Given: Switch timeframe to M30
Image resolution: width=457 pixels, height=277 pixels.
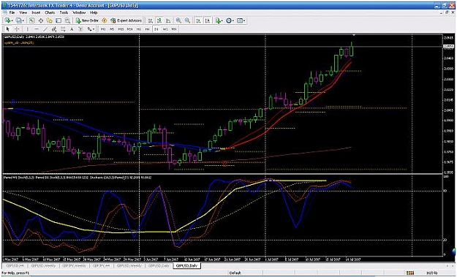Looking at the screenshot, I should click(129, 29).
